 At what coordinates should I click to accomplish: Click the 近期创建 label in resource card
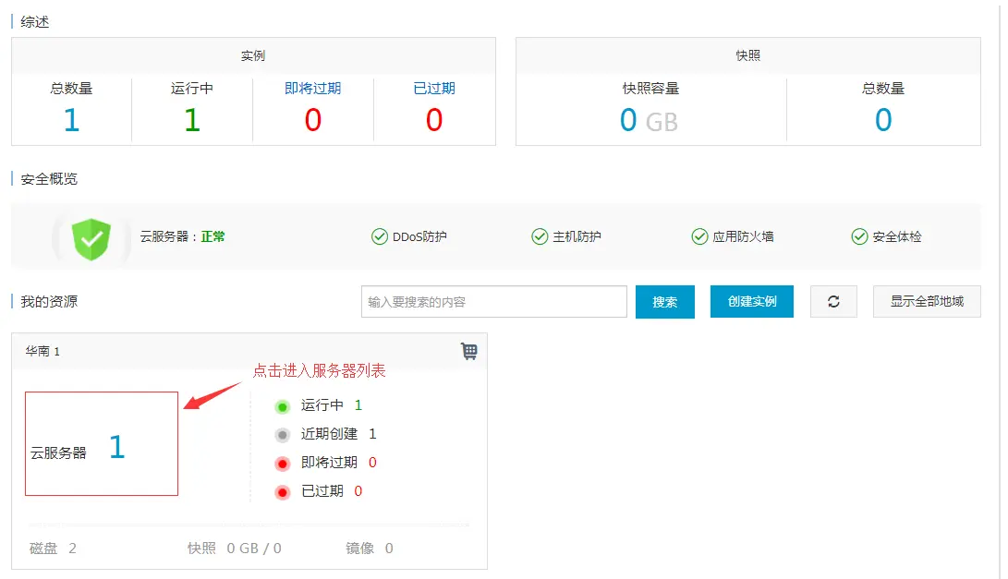click(x=329, y=434)
